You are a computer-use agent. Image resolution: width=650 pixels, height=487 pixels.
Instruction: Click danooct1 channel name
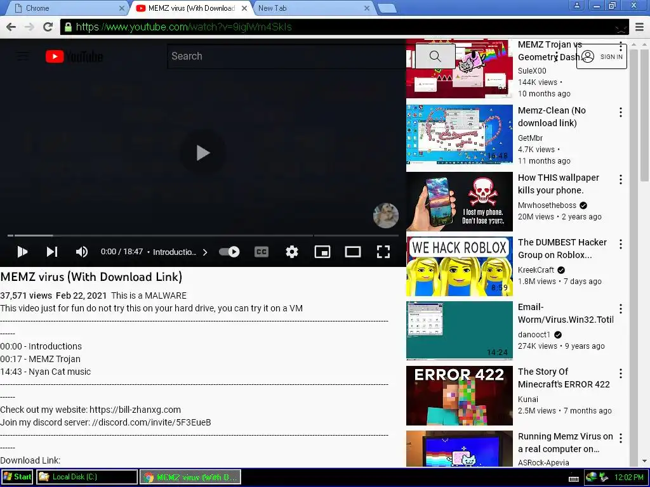click(534, 335)
